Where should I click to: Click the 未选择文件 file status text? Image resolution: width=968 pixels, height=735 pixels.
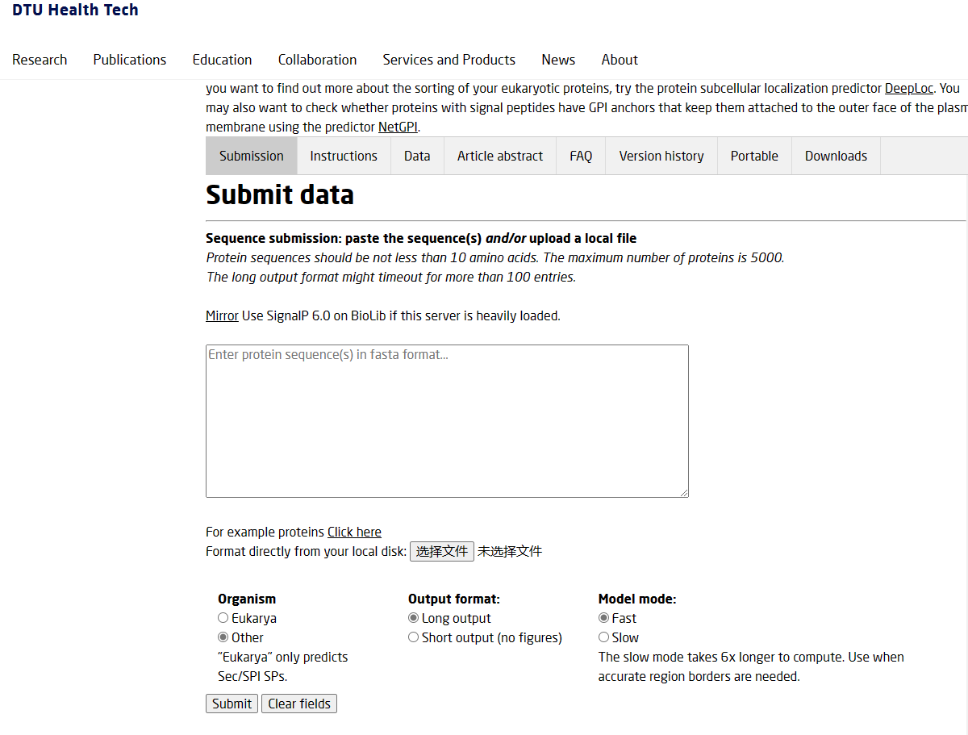click(510, 552)
